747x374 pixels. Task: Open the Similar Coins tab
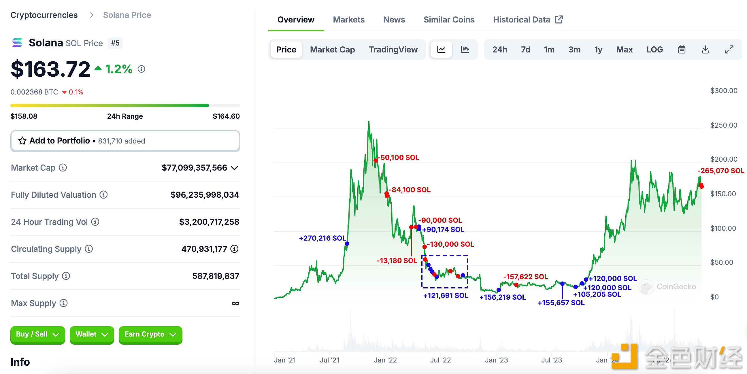pos(449,19)
